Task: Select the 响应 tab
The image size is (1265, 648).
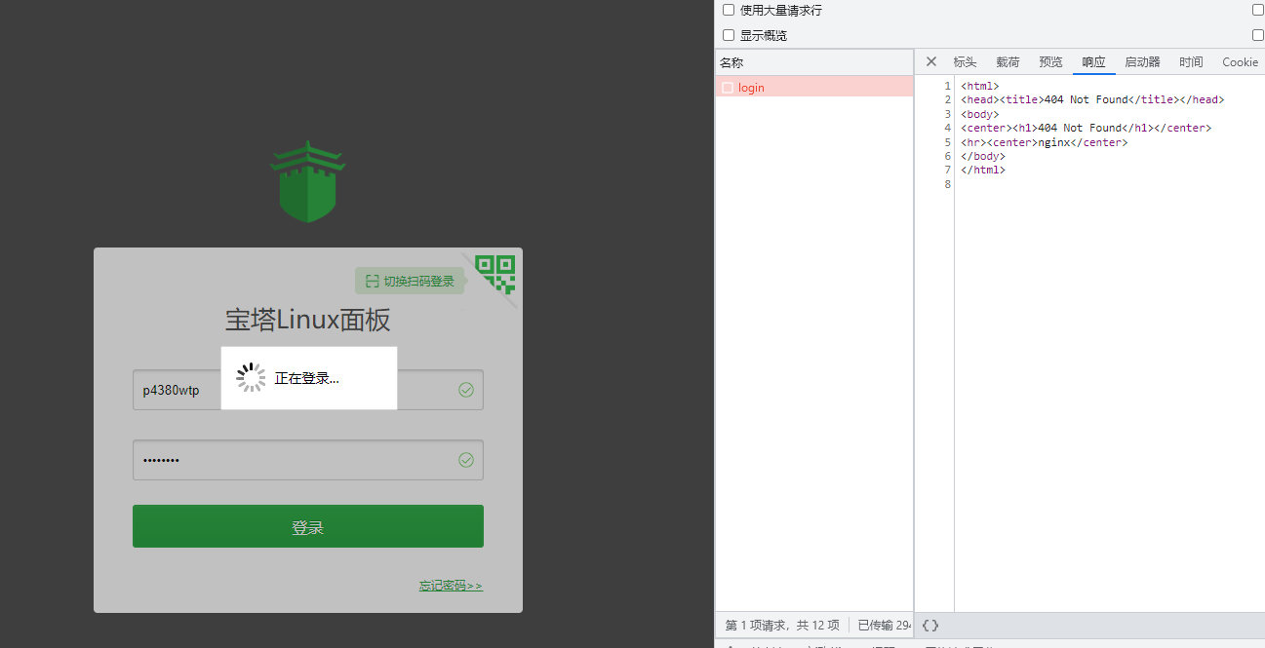Action: 1093,62
